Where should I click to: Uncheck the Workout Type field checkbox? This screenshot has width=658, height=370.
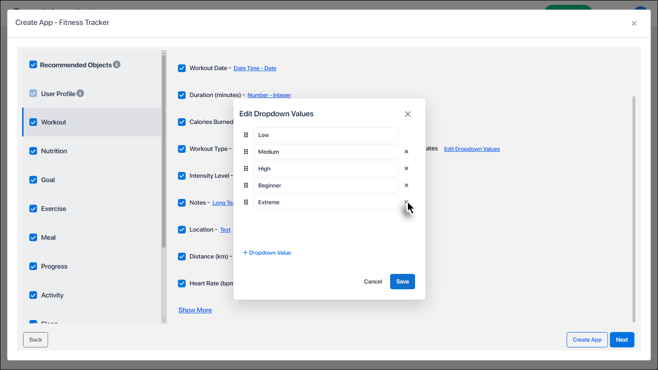[182, 149]
